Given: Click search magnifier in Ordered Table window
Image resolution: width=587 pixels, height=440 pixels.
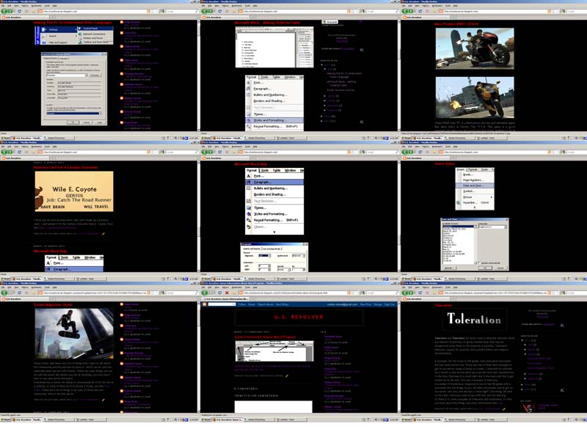Looking at the screenshot, I should [397, 11].
